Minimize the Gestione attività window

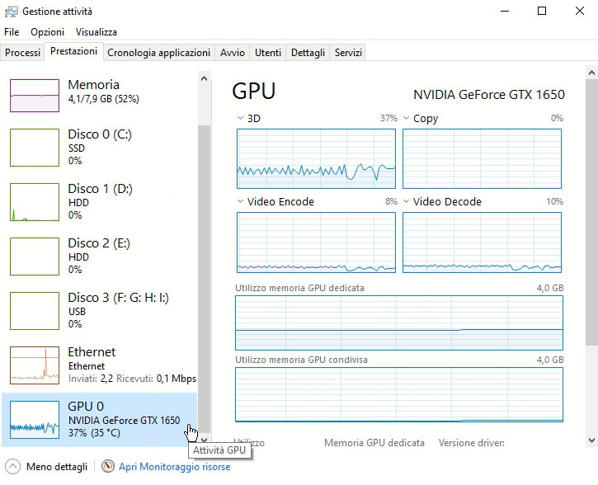505,11
